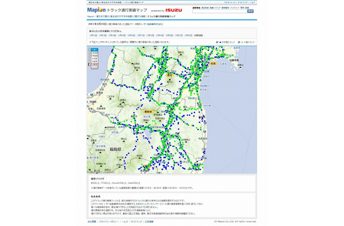Viewport: 344px width, 226px height.
Task: Select the current 3月23日 date entry
Action: click(x=199, y=36)
